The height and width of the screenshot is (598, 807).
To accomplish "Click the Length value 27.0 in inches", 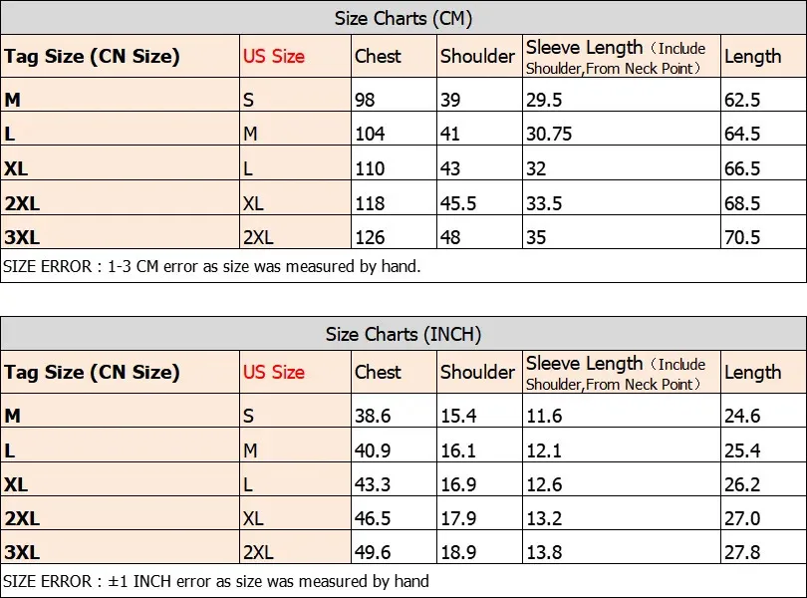I will [742, 518].
